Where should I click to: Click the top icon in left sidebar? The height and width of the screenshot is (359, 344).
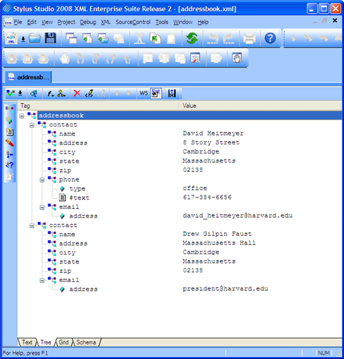[10, 109]
